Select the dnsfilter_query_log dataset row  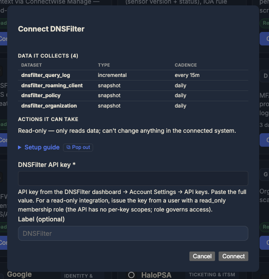pyautogui.click(x=133, y=75)
